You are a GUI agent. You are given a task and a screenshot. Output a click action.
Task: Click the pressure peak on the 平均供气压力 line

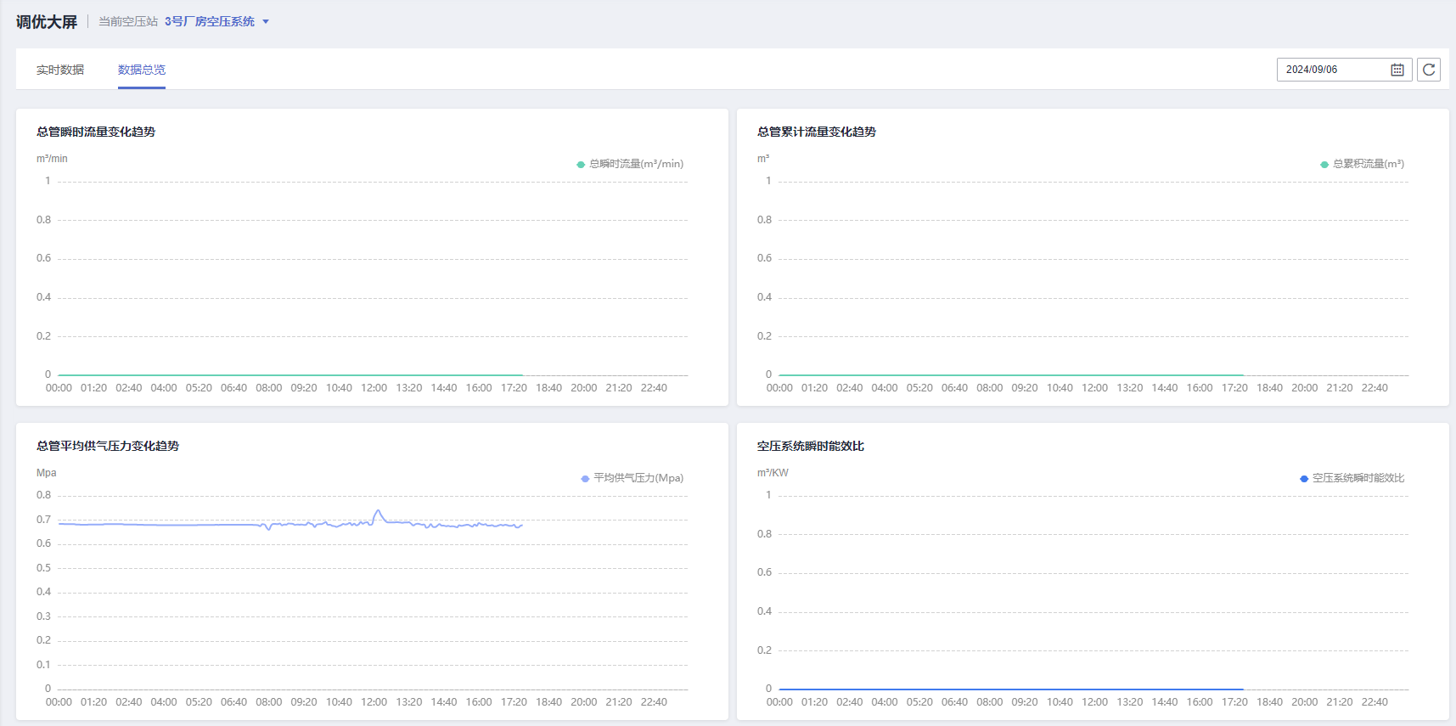pyautogui.click(x=378, y=511)
